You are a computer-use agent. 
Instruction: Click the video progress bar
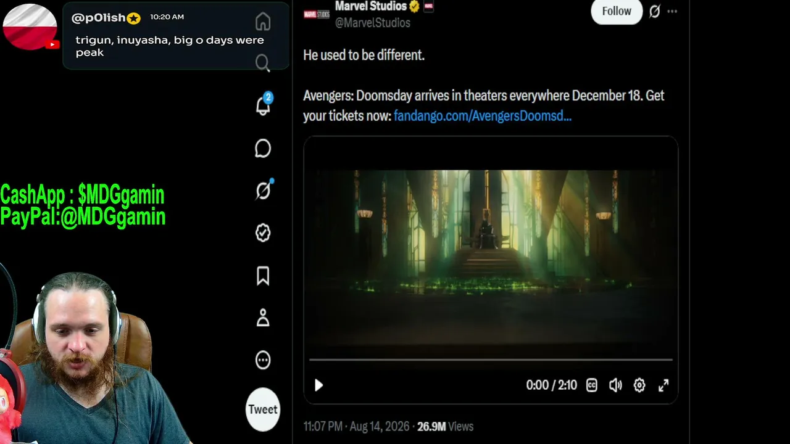point(491,360)
